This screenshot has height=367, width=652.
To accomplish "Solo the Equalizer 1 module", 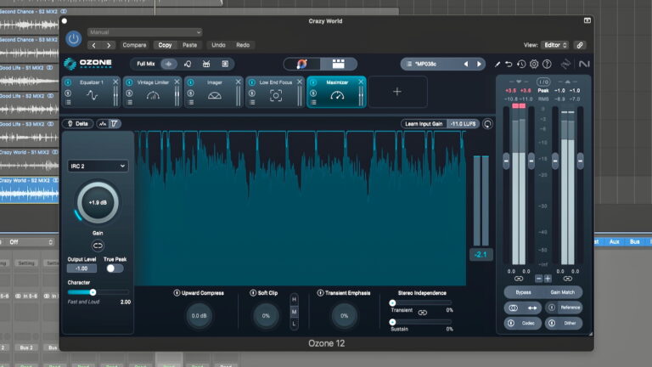I will click(x=68, y=93).
